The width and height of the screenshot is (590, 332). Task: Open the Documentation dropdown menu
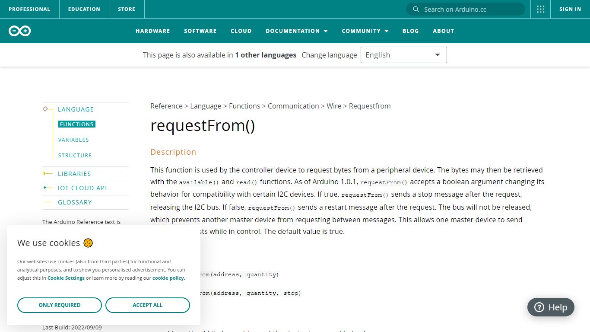tap(297, 31)
